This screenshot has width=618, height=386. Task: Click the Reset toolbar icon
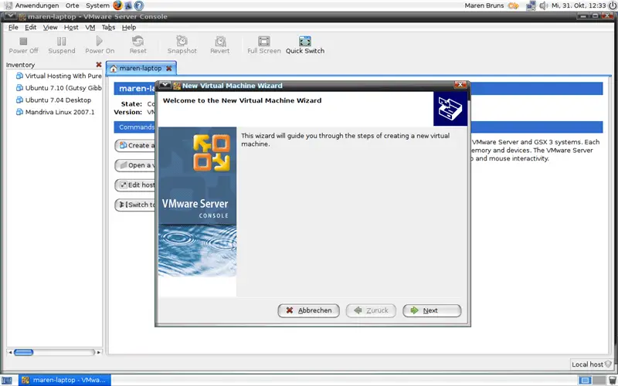[x=138, y=42]
